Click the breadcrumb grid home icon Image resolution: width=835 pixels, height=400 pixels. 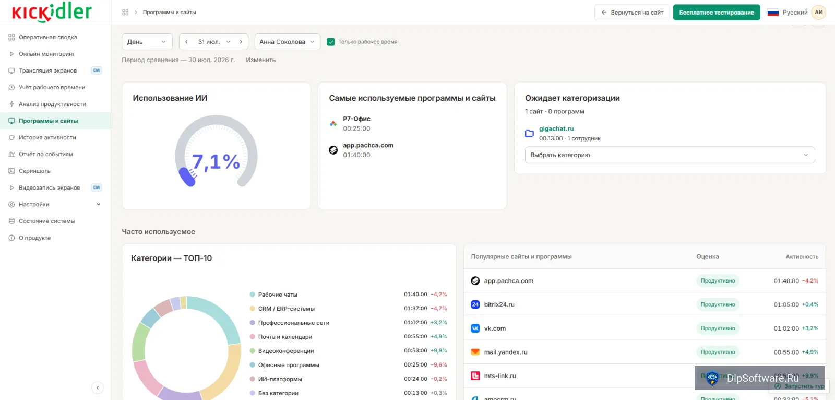click(x=125, y=13)
